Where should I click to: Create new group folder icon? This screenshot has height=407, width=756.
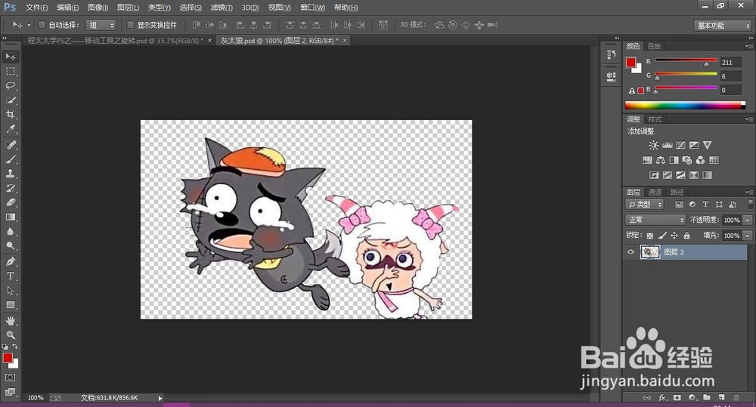706,398
